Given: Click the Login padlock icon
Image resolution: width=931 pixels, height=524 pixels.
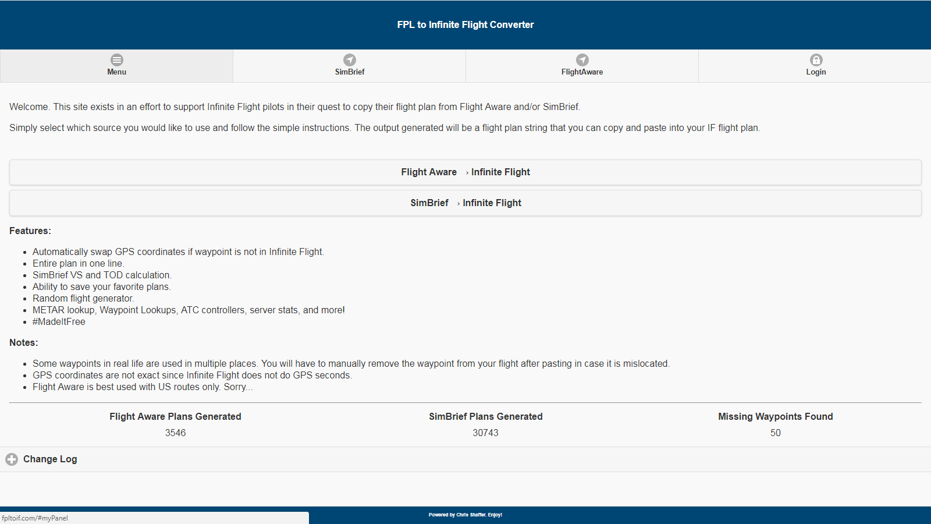Looking at the screenshot, I should pyautogui.click(x=816, y=60).
